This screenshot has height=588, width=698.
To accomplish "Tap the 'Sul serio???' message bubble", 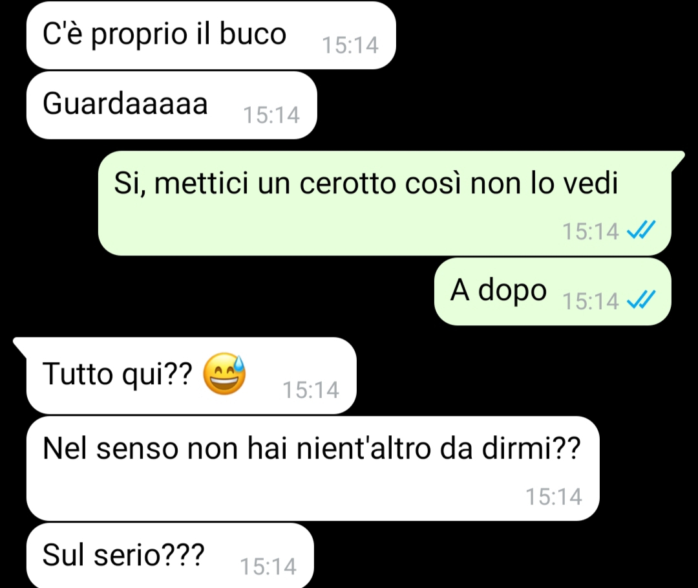I will (170, 556).
